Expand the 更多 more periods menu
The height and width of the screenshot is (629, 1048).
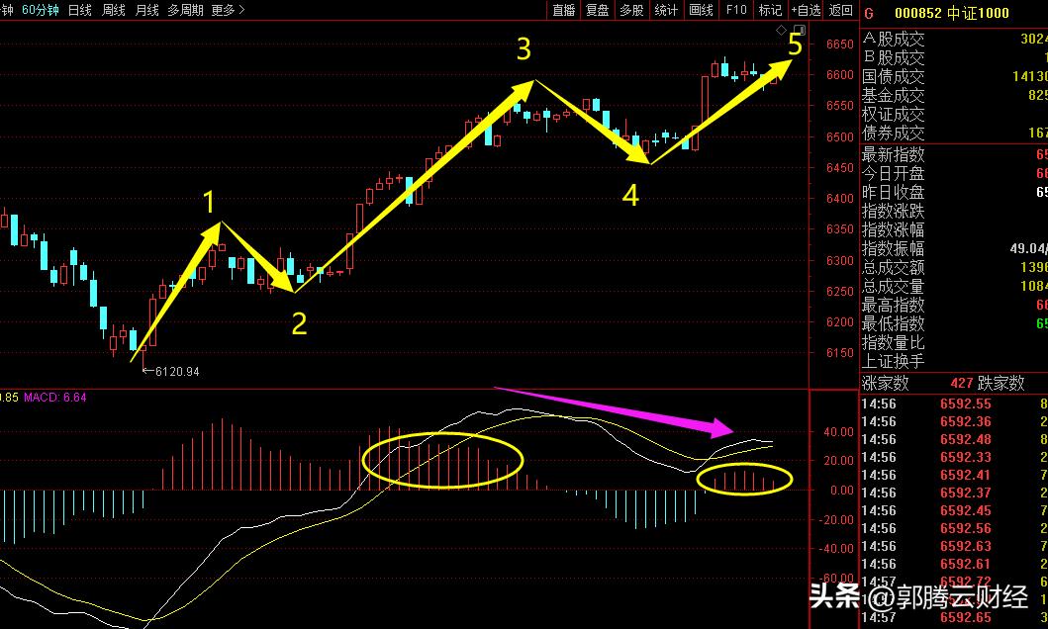(228, 10)
